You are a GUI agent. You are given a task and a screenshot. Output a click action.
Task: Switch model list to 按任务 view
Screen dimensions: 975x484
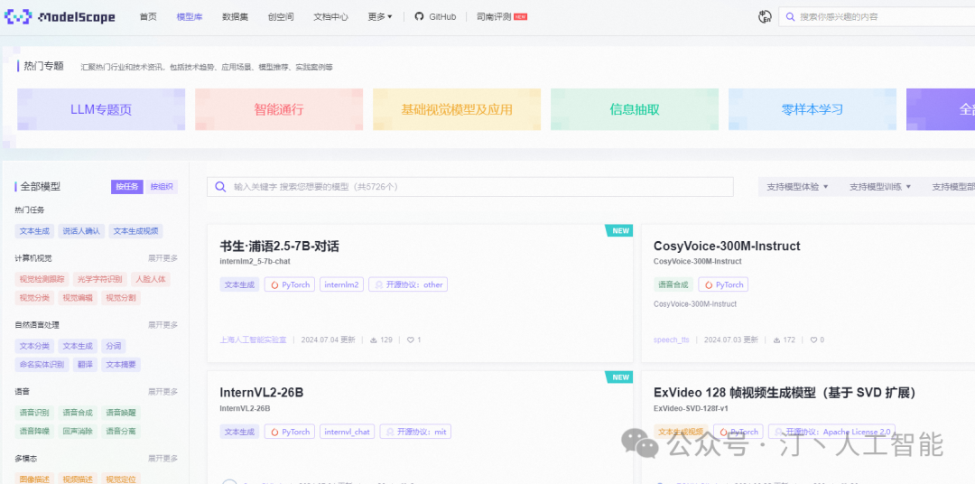[x=127, y=187]
